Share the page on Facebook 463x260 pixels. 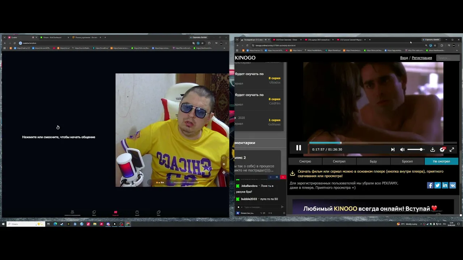click(x=430, y=185)
